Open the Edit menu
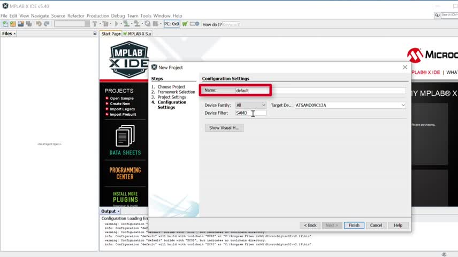The height and width of the screenshot is (257, 458). (x=13, y=15)
